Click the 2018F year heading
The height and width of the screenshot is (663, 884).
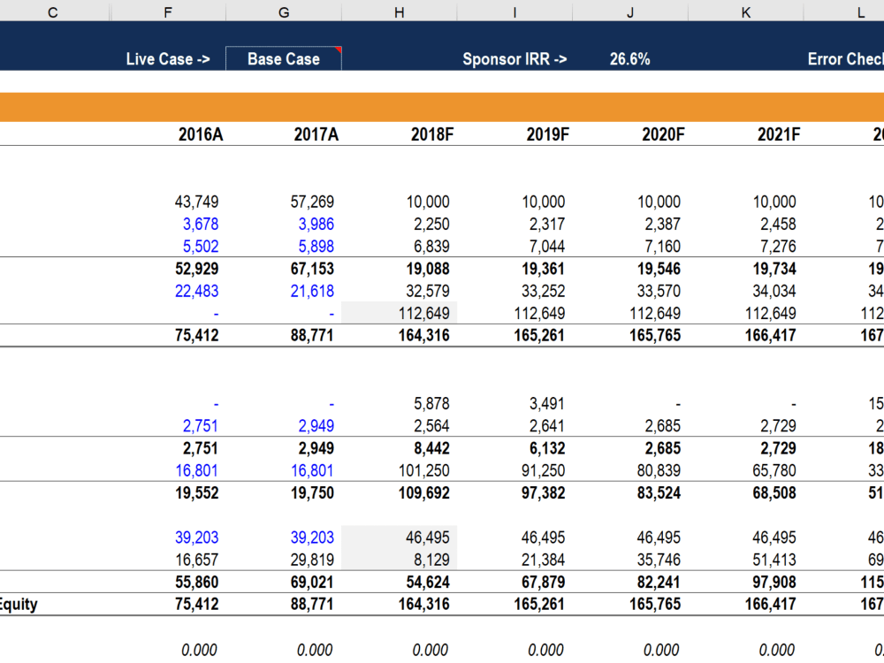coord(432,134)
